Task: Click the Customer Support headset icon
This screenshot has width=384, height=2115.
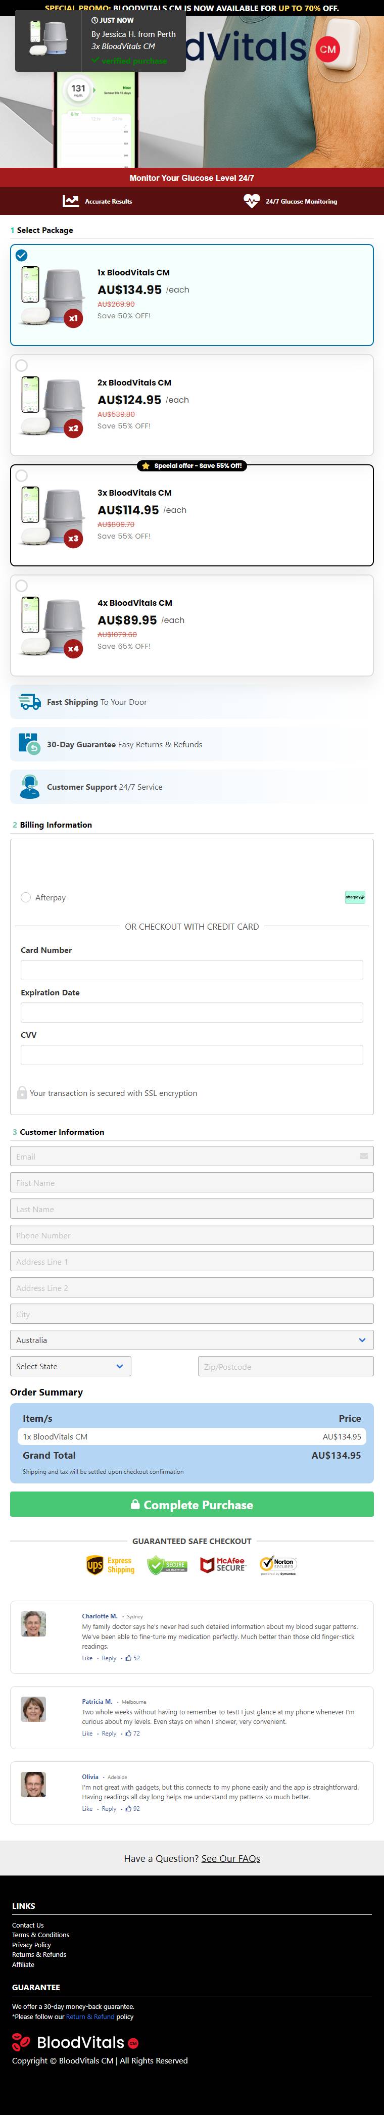Action: tap(29, 787)
